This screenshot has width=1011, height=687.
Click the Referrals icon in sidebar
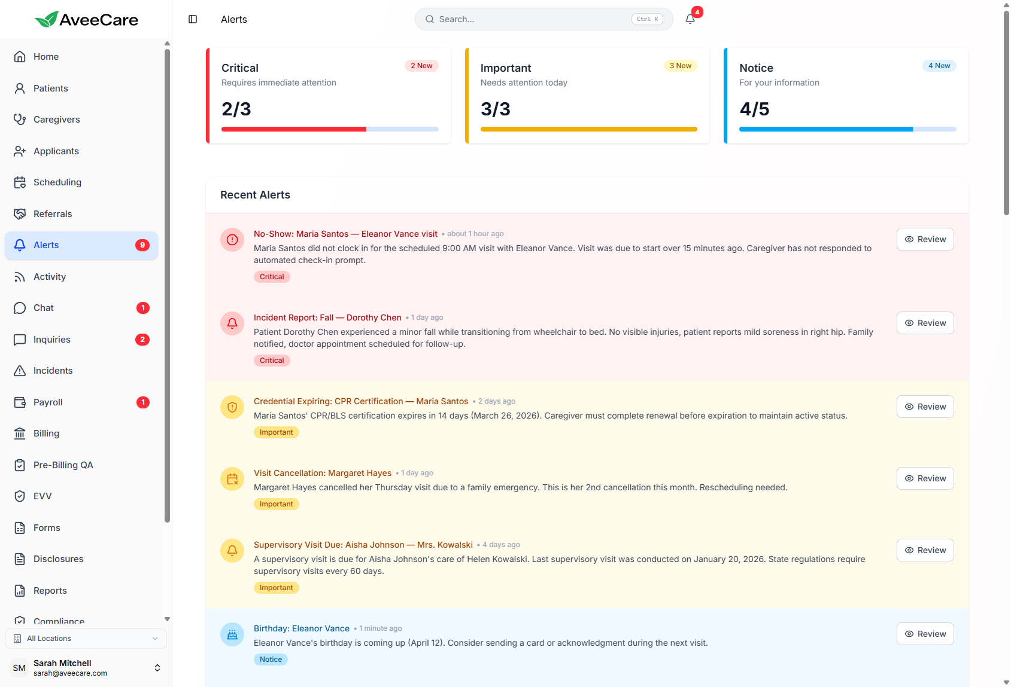click(x=20, y=213)
